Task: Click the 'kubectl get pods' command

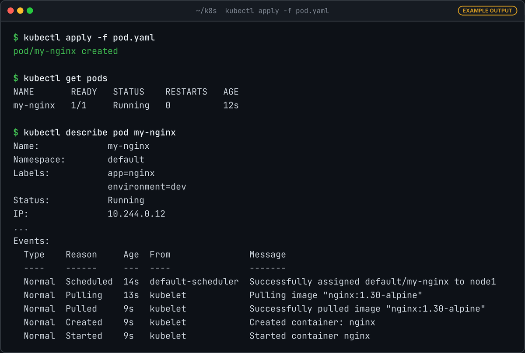Action: (66, 78)
